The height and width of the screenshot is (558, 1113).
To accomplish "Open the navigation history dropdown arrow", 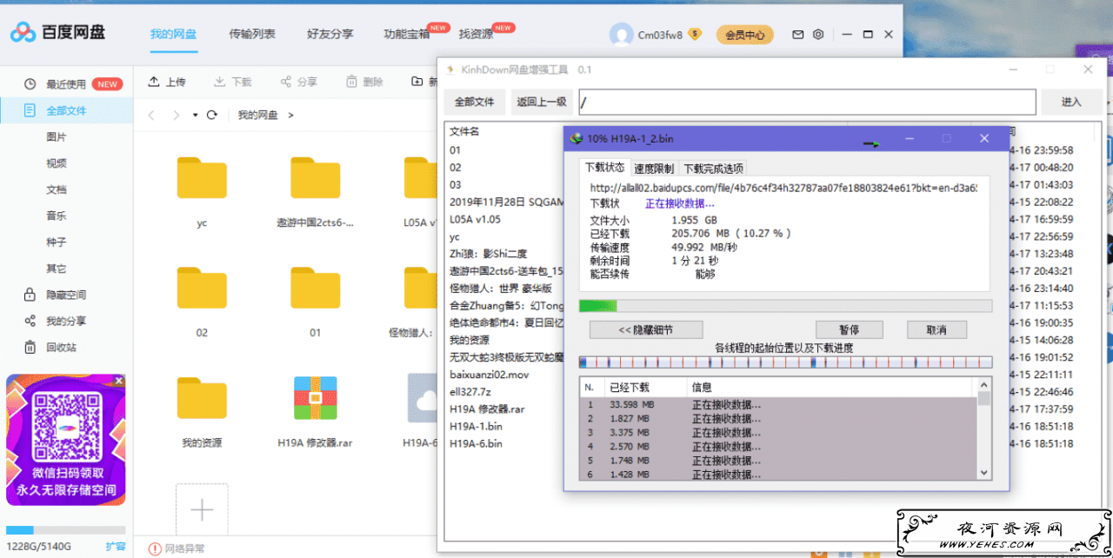I will (196, 115).
